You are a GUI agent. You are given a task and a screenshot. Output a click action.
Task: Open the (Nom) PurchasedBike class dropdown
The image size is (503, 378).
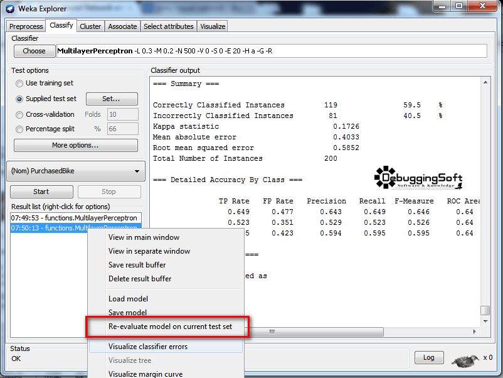coord(76,171)
